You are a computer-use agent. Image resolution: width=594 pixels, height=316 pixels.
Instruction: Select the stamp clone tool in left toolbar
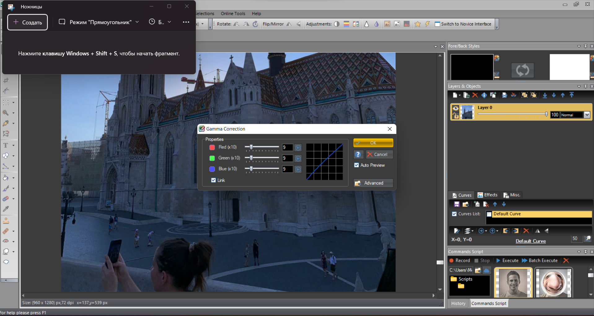(x=6, y=220)
